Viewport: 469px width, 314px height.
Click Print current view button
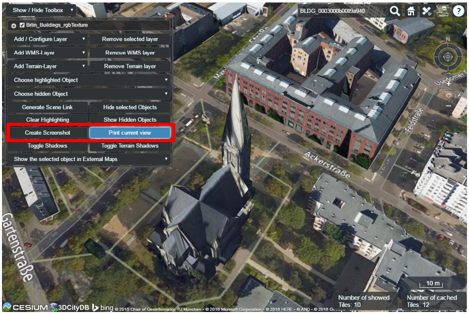pyautogui.click(x=130, y=133)
